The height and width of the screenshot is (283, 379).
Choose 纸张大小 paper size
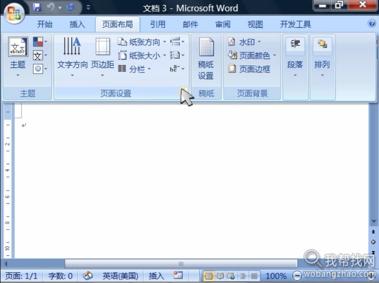point(142,56)
